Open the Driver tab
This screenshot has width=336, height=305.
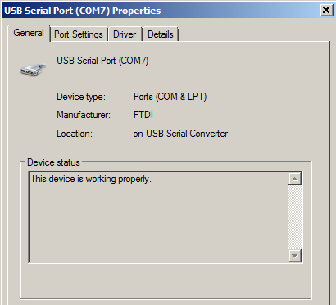[125, 34]
